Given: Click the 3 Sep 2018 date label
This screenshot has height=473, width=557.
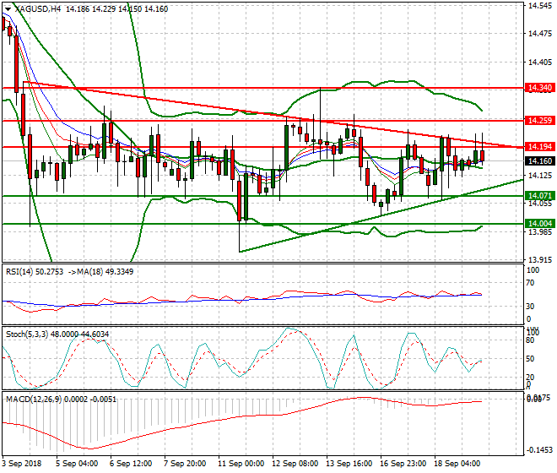Looking at the screenshot, I should pos(22,464).
